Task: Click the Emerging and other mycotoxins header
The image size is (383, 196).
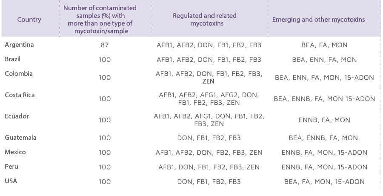Action: 318,20
